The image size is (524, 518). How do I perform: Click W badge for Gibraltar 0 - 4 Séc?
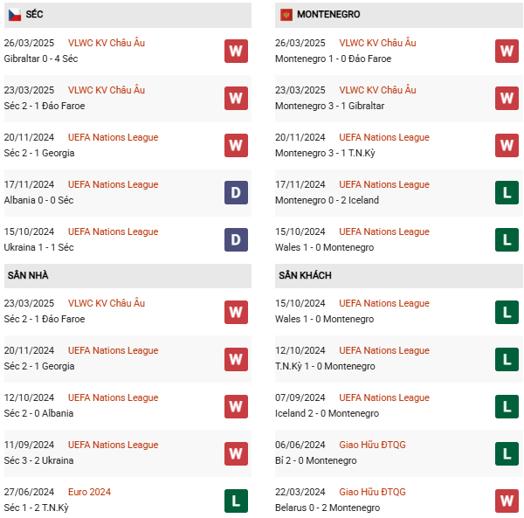[x=236, y=51]
